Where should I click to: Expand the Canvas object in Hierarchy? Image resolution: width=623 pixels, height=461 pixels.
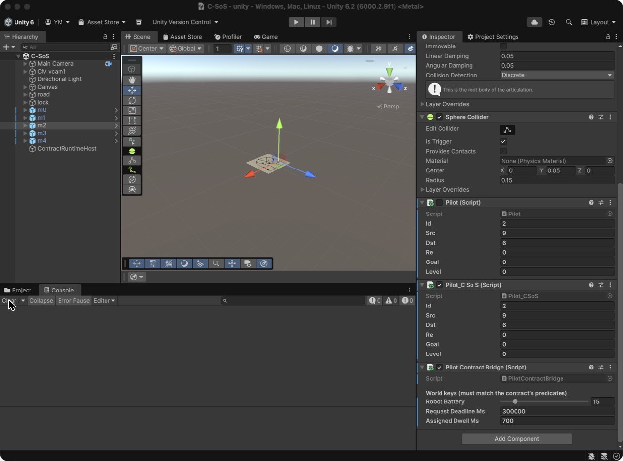coord(25,87)
